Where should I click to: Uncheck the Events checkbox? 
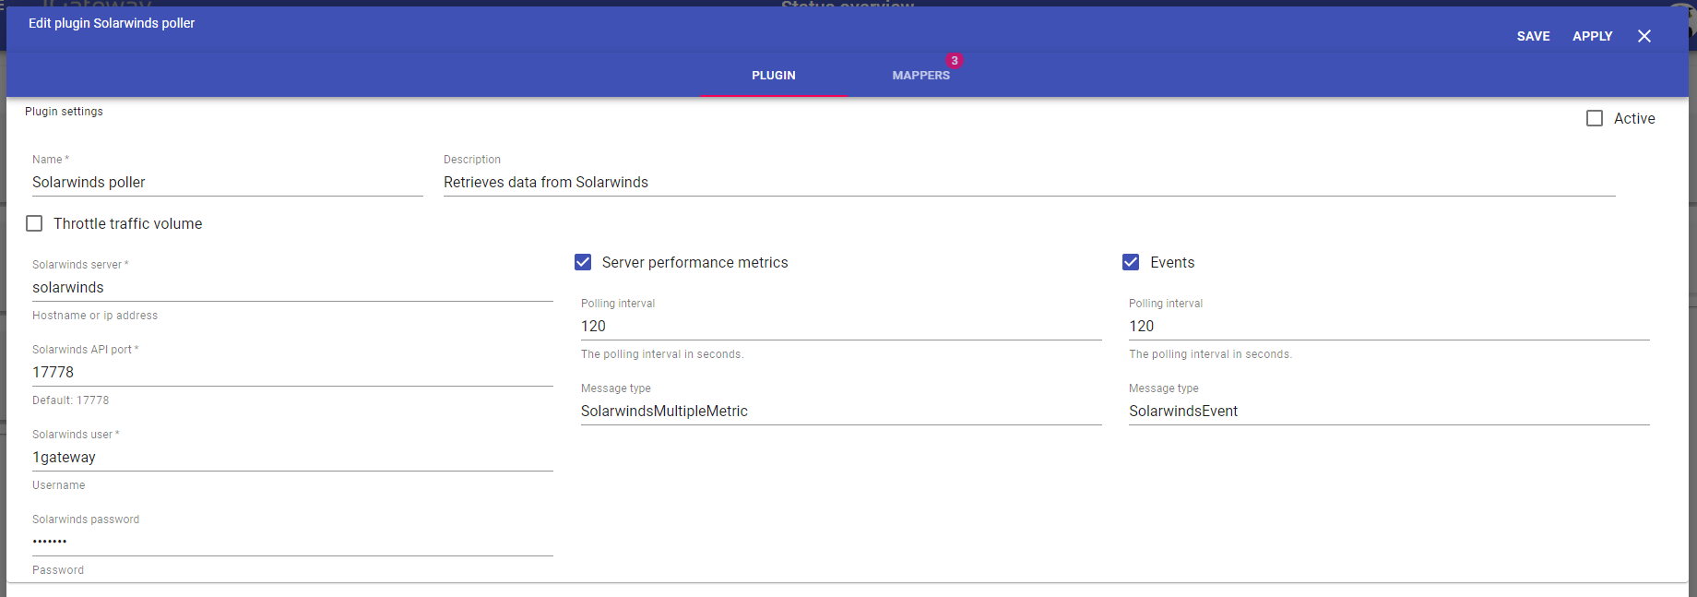pyautogui.click(x=1131, y=262)
